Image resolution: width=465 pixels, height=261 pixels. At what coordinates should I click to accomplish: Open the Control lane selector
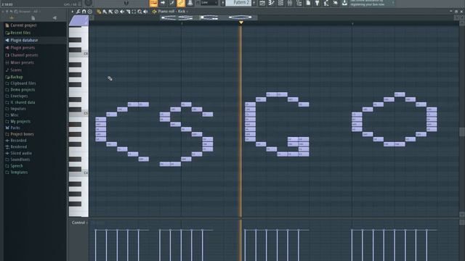[x=79, y=223]
